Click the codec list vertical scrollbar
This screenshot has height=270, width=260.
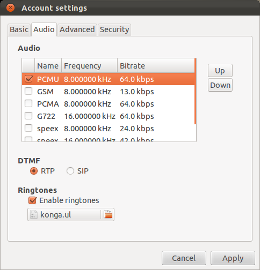click(196, 91)
